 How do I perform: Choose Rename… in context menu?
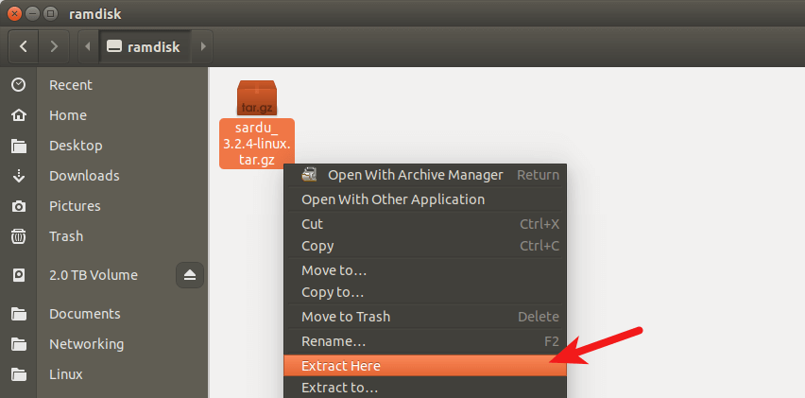(425, 341)
